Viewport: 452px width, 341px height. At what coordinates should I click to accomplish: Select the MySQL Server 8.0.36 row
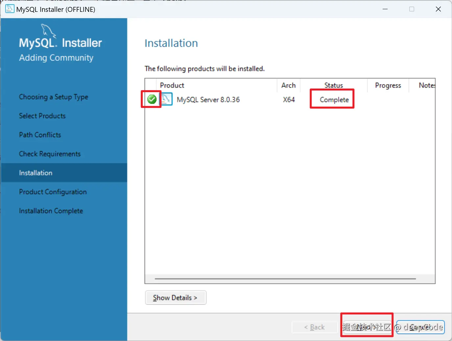pyautogui.click(x=290, y=99)
